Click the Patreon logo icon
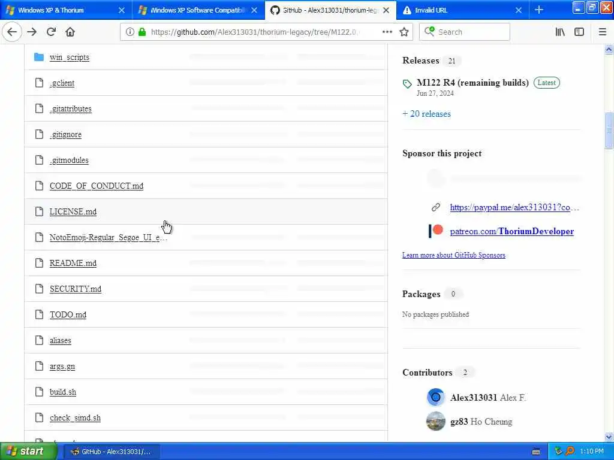614x460 pixels. [x=436, y=231]
